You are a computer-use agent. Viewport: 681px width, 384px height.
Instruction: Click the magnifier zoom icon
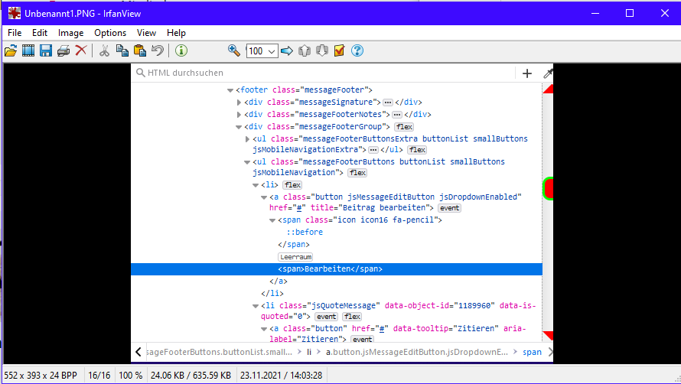click(x=234, y=50)
